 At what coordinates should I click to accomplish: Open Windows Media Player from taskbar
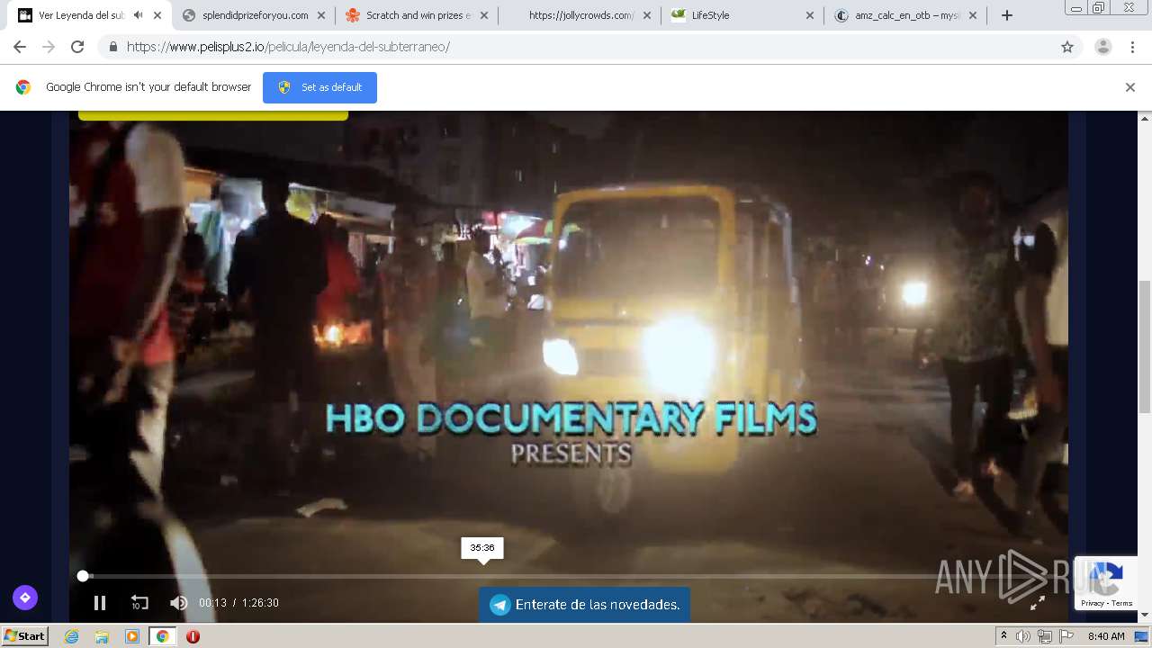(x=132, y=636)
